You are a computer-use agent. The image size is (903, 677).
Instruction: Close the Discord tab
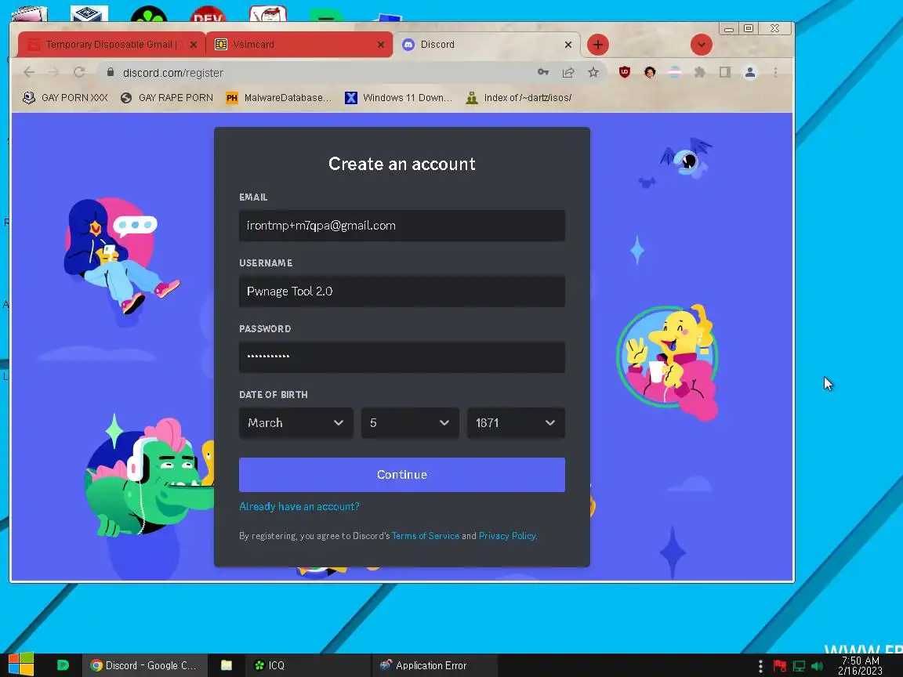coord(568,45)
